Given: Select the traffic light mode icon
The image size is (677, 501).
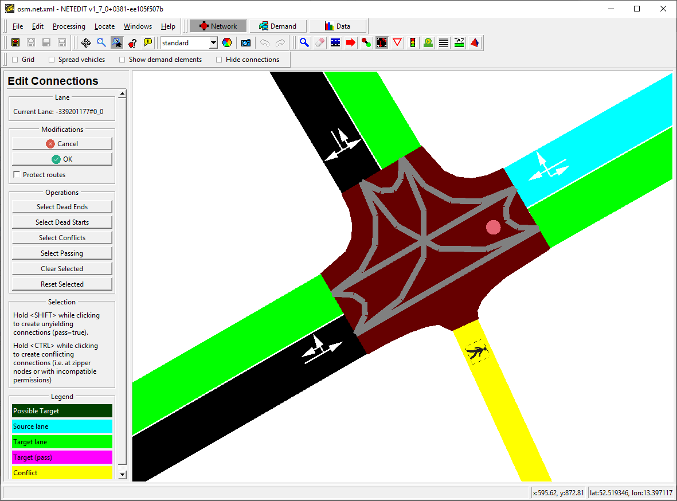Looking at the screenshot, I should (x=413, y=43).
